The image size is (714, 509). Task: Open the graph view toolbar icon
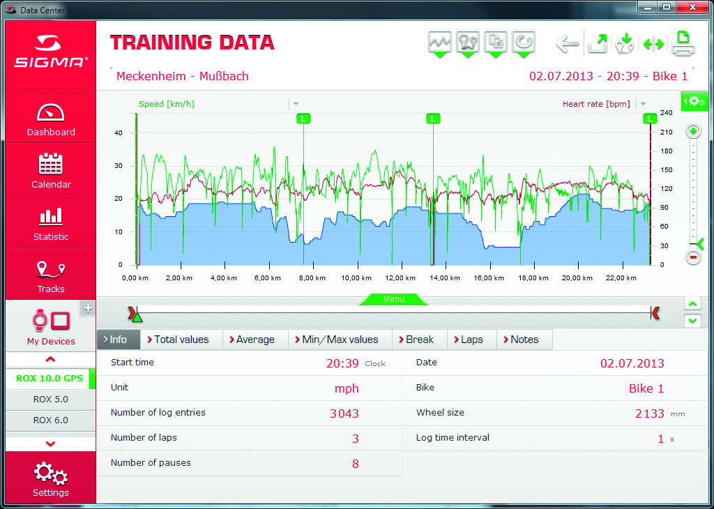click(x=439, y=43)
